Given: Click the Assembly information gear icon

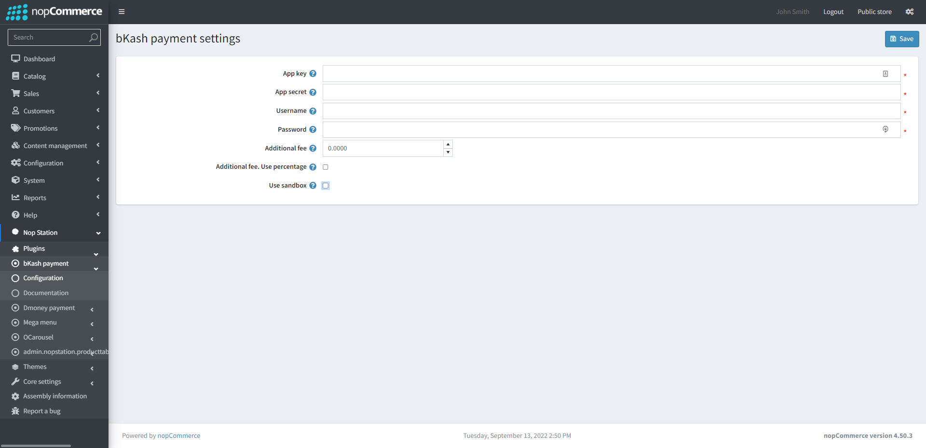Looking at the screenshot, I should [x=15, y=396].
